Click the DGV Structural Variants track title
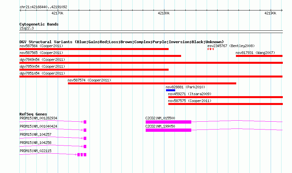 coord(122,42)
